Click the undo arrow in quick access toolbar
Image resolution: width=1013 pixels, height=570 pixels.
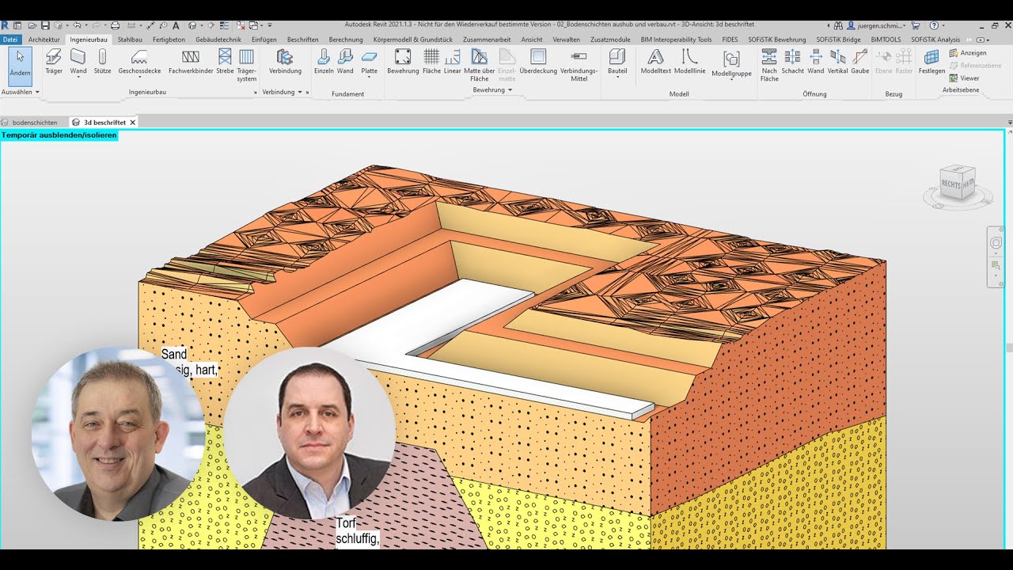tap(77, 25)
